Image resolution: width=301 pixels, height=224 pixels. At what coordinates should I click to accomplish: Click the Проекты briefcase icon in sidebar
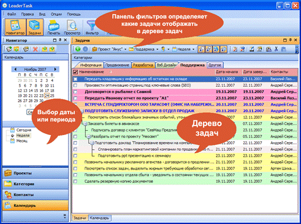pyautogui.click(x=8, y=173)
